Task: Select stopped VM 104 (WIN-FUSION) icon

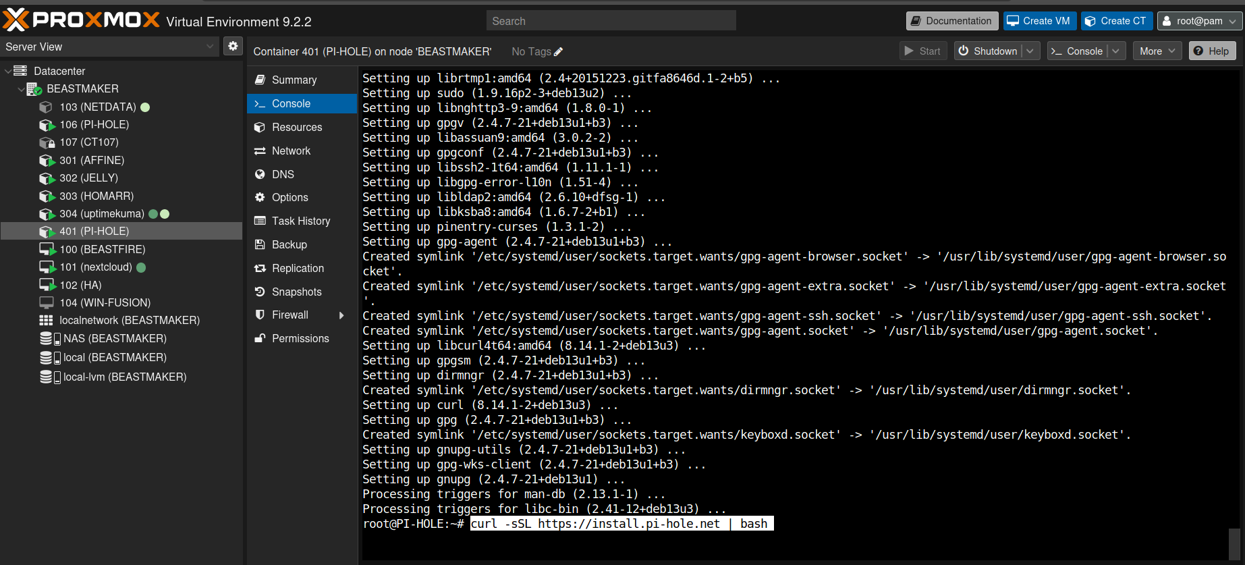Action: click(47, 302)
